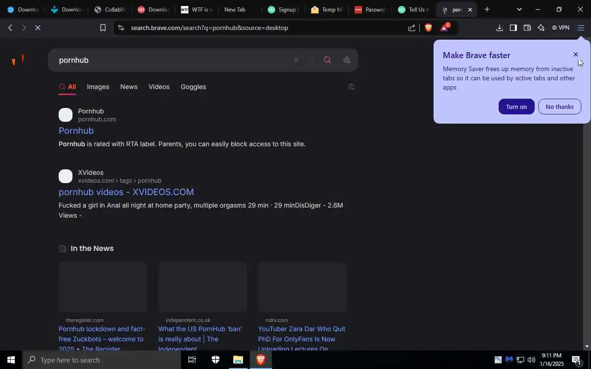Image resolution: width=591 pixels, height=369 pixels.
Task: Open the Independent news article link
Action: click(201, 339)
